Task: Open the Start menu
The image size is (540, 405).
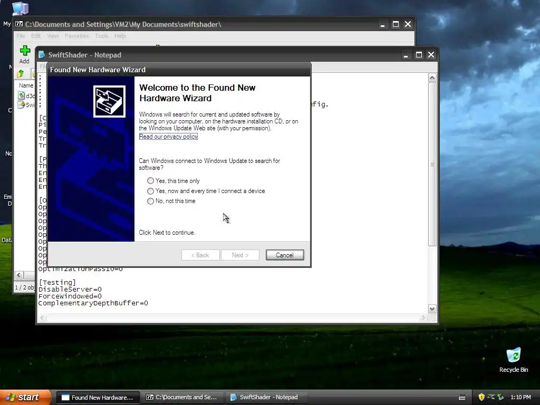Action: pos(25,397)
